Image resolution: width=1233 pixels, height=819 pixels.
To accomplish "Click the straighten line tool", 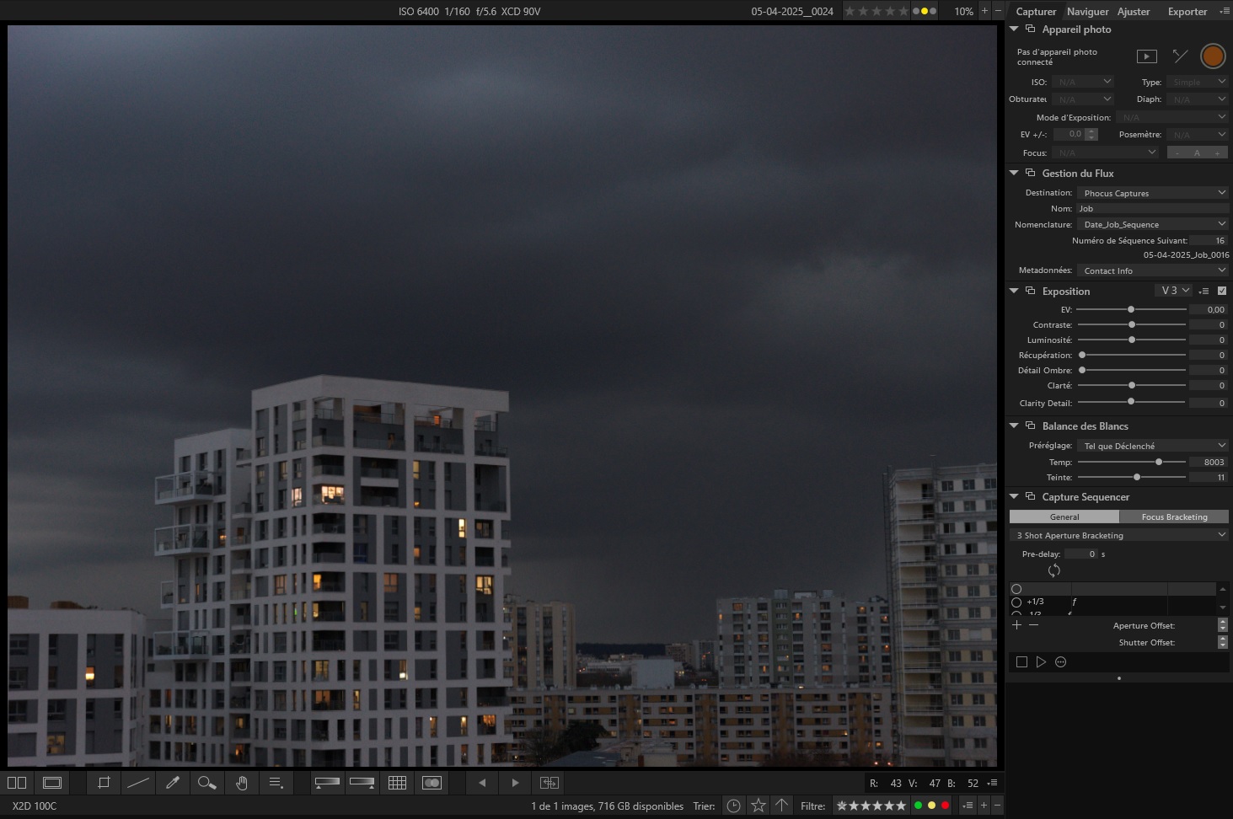I will coord(138,783).
